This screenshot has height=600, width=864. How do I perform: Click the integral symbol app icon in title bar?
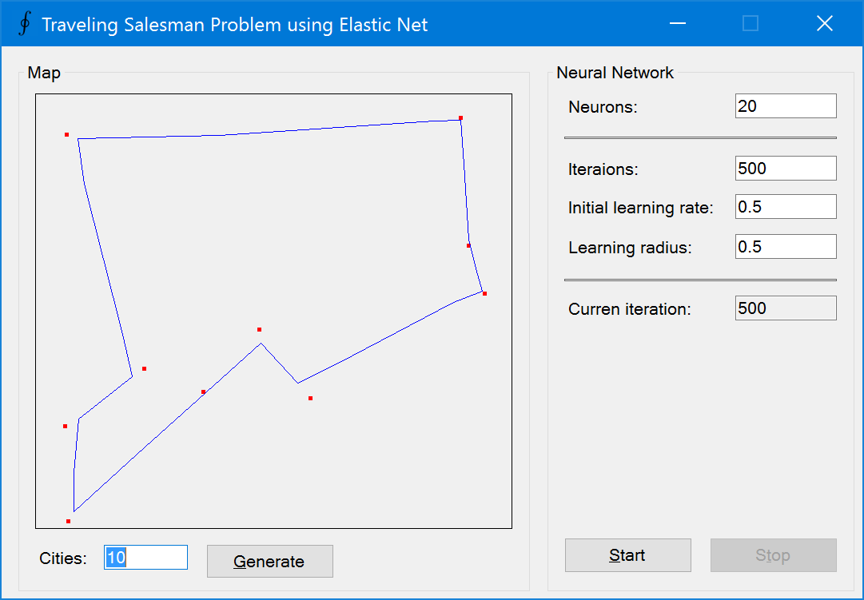point(23,23)
